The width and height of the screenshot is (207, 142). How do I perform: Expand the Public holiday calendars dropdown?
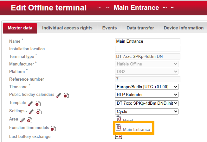point(147,95)
